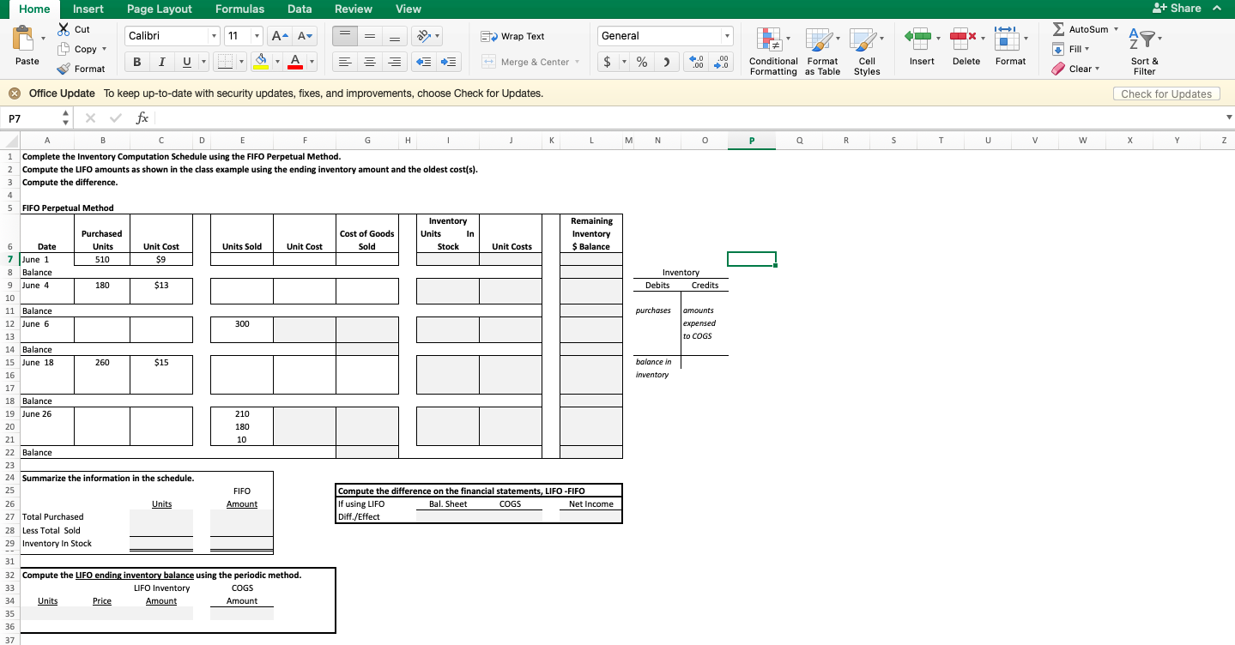Expand the Clear dropdown
This screenshot has height=645, width=1235.
pyautogui.click(x=1098, y=69)
